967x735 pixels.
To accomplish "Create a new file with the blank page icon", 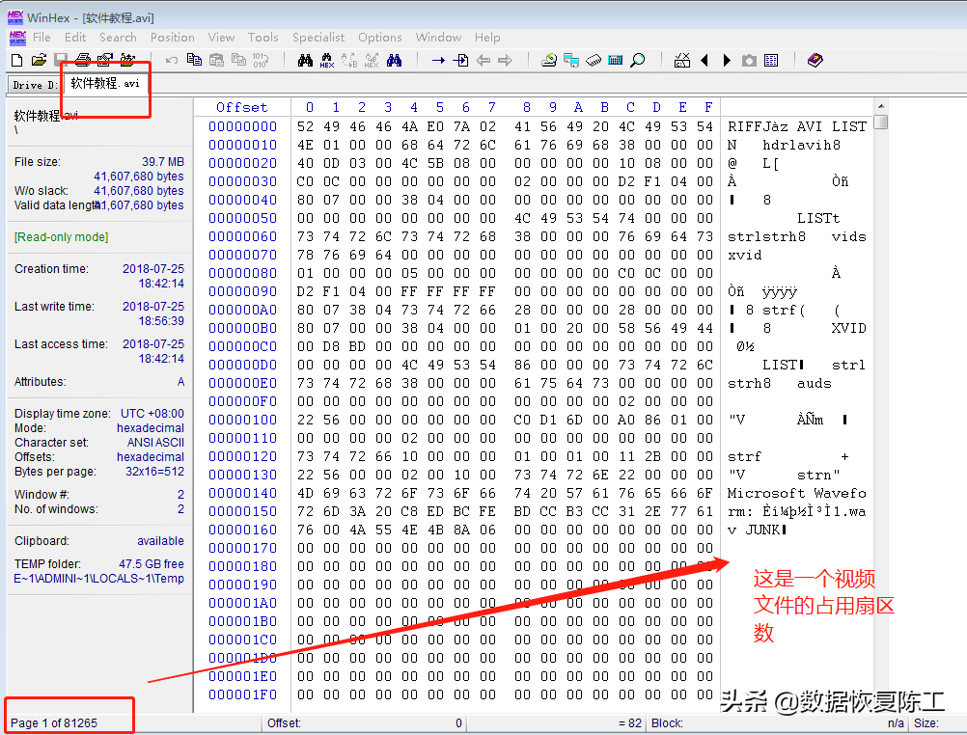I will click(x=17, y=60).
